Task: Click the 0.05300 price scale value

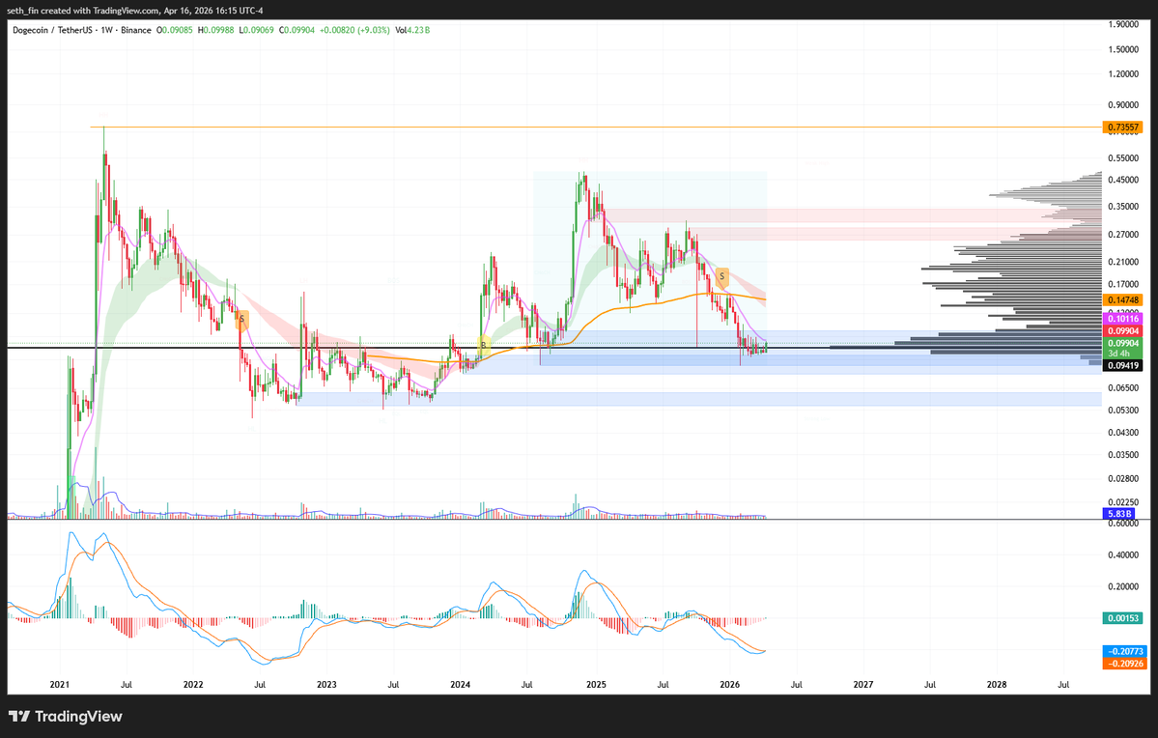Action: (x=1122, y=411)
